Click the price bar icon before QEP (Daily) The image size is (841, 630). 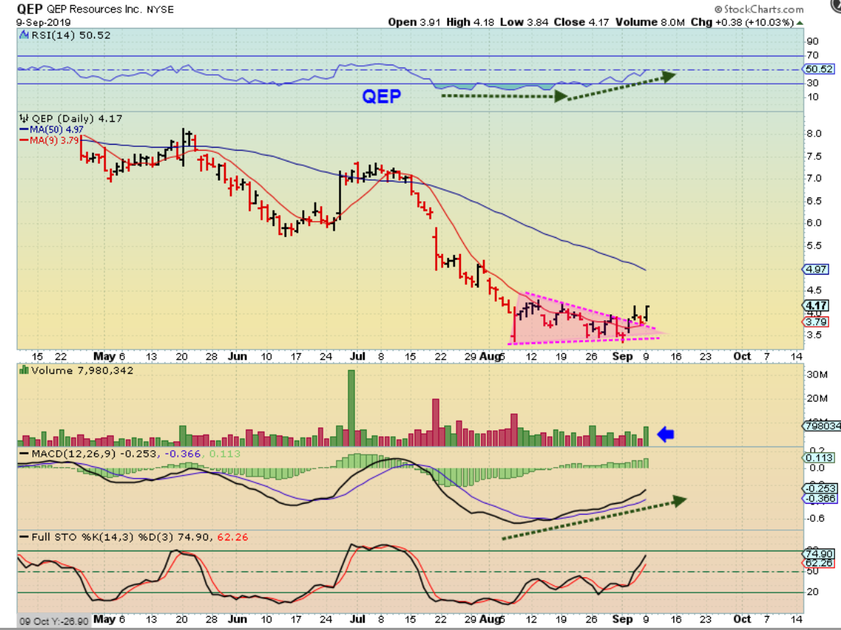tap(24, 118)
